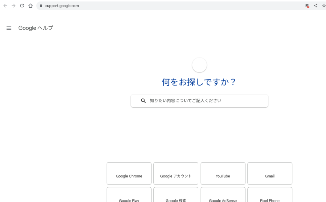326x202 pixels.
Task: Click the Google ヘルプ title link
Action: tap(36, 28)
